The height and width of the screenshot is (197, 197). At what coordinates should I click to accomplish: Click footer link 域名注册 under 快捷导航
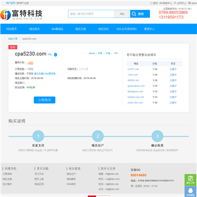(x=7, y=179)
